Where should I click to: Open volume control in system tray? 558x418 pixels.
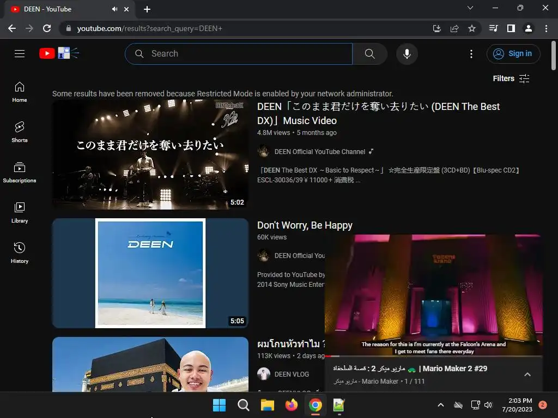pos(488,405)
